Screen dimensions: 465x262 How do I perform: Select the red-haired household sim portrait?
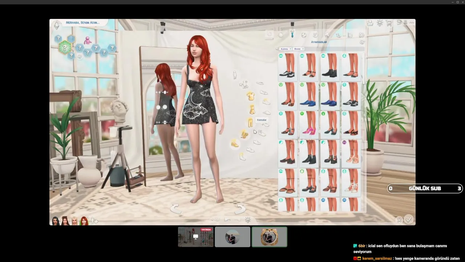tap(84, 221)
